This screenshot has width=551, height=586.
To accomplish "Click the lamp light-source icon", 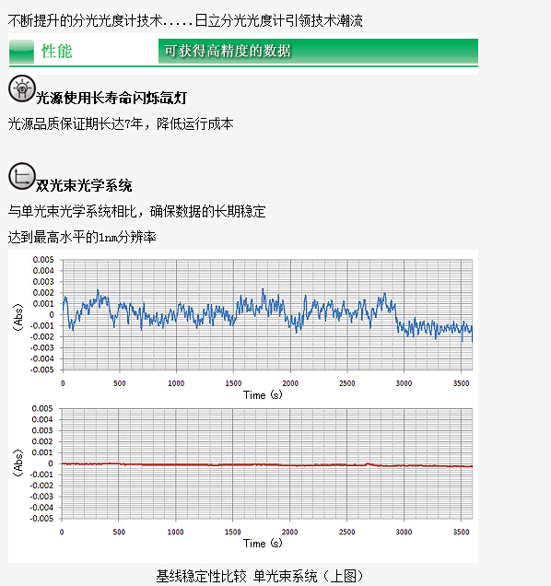I will (x=22, y=88).
